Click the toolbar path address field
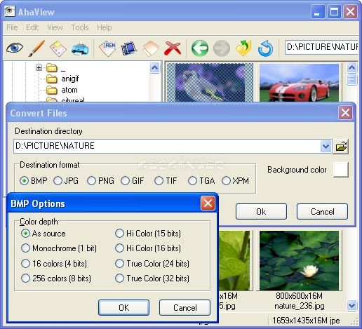 tap(322, 48)
